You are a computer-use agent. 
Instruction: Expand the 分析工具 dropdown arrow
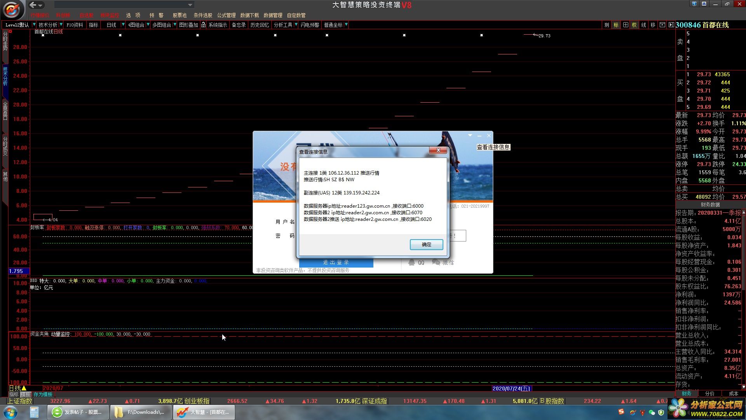pos(296,24)
